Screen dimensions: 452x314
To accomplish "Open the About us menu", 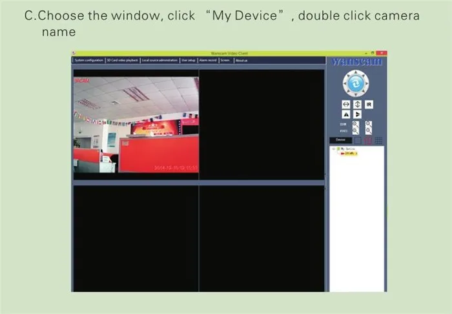I will (241, 61).
